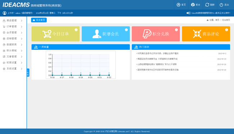Expand 积分商城 using its chevron
234x134 pixels.
point(22,51)
